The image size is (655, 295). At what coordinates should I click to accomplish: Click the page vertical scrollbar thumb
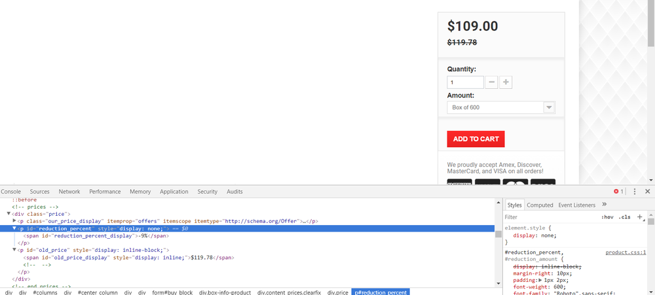tap(651, 24)
